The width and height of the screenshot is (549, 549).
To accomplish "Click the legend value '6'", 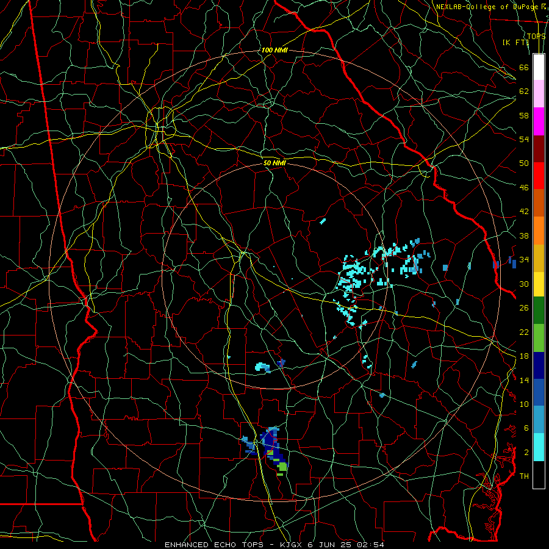I will 526,428.
